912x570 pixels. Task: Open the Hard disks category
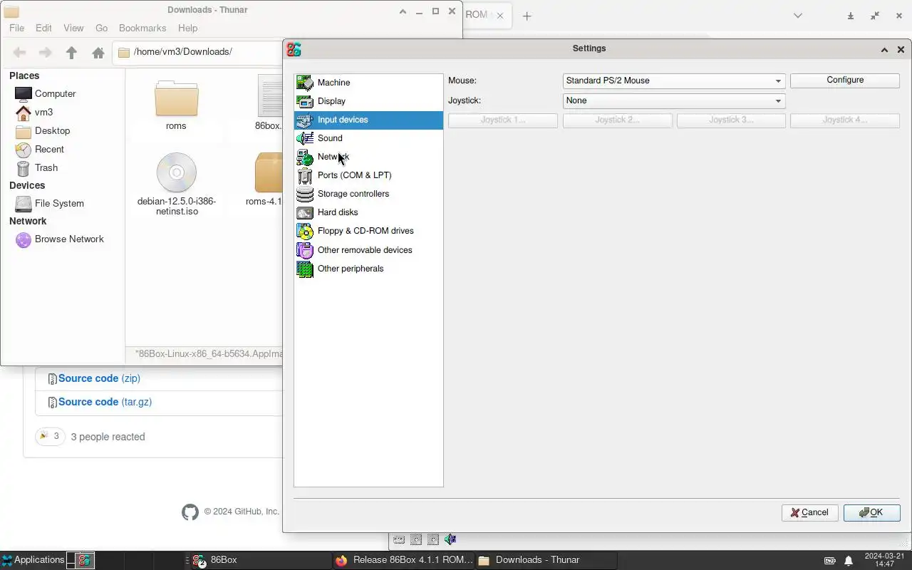point(368,212)
